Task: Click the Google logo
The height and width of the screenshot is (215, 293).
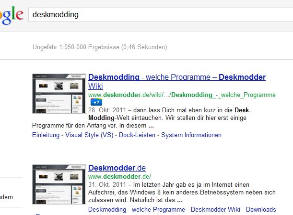Action: [x=11, y=15]
